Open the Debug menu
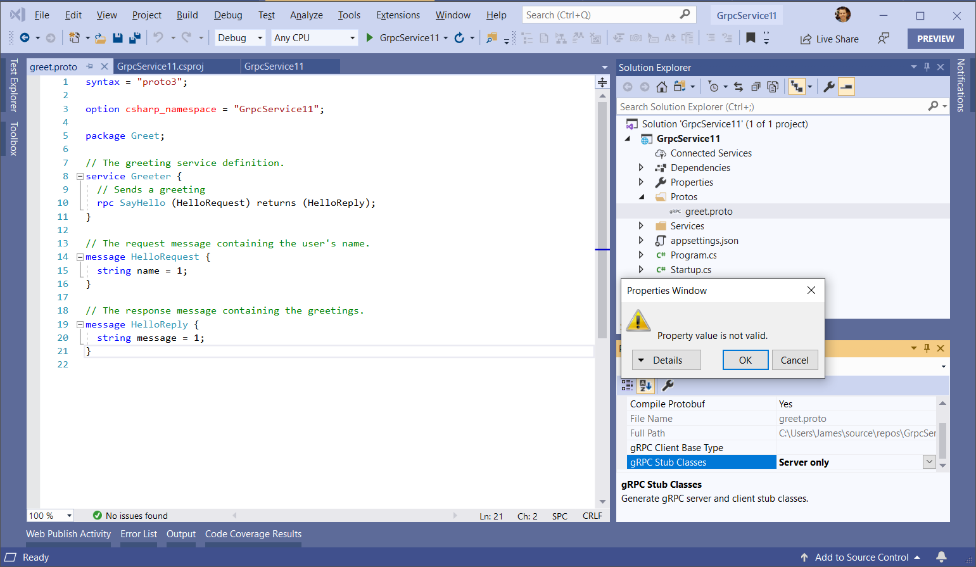 [x=227, y=15]
